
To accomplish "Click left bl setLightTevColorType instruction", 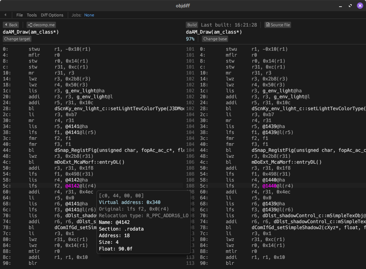I will (x=94, y=108).
